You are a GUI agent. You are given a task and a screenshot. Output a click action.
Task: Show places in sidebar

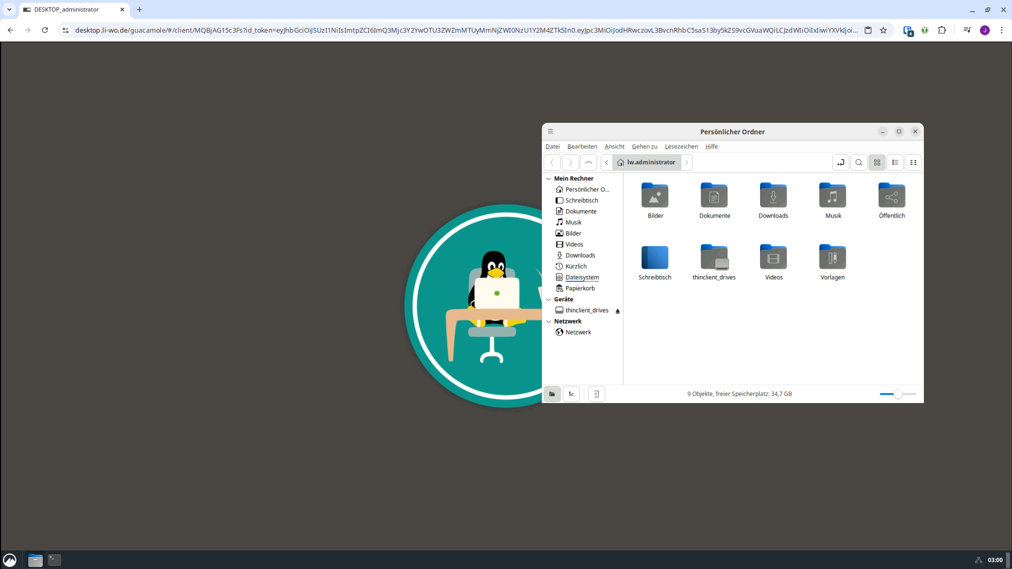552,394
